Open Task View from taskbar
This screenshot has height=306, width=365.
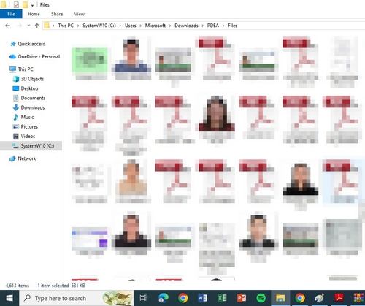pyautogui.click(x=143, y=298)
